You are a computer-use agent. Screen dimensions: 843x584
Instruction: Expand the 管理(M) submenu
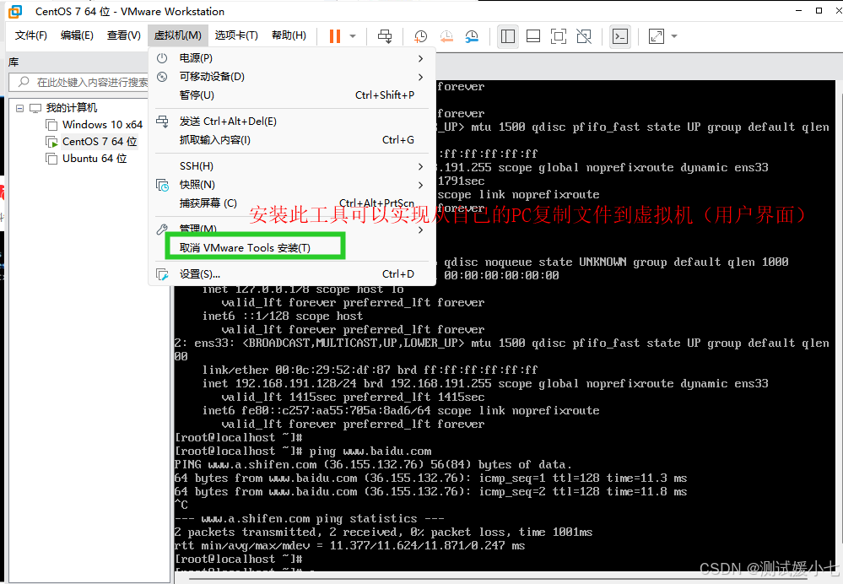292,229
